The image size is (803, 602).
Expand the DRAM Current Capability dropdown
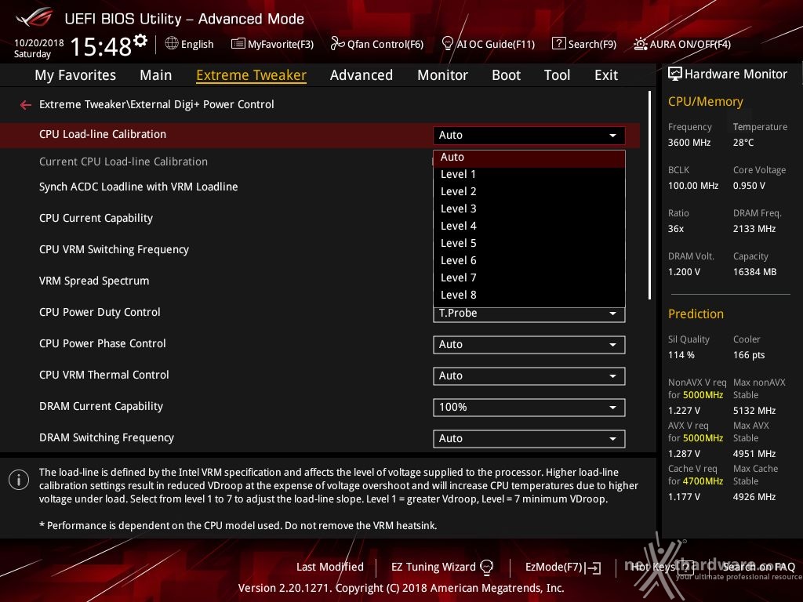[x=529, y=408]
